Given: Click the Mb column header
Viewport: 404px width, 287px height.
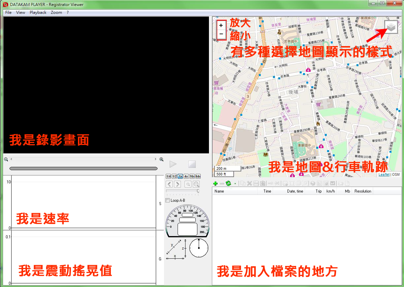Looking at the screenshot, I should (345, 191).
